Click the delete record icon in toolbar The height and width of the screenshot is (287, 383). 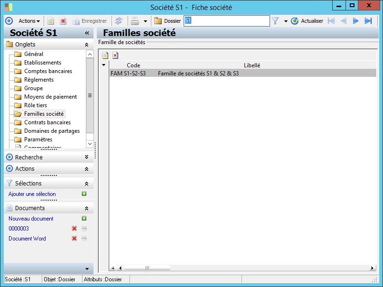click(63, 21)
